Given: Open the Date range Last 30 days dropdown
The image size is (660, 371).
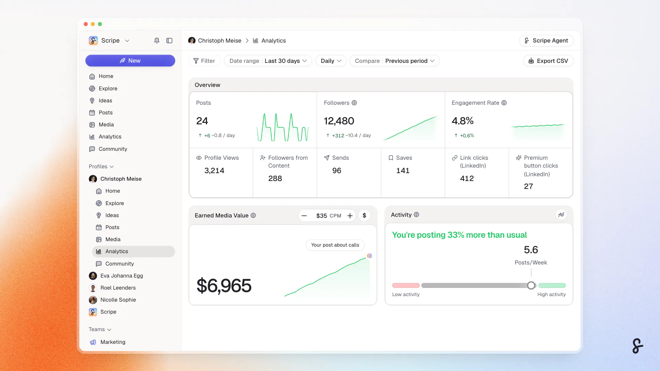Looking at the screenshot, I should coord(268,61).
